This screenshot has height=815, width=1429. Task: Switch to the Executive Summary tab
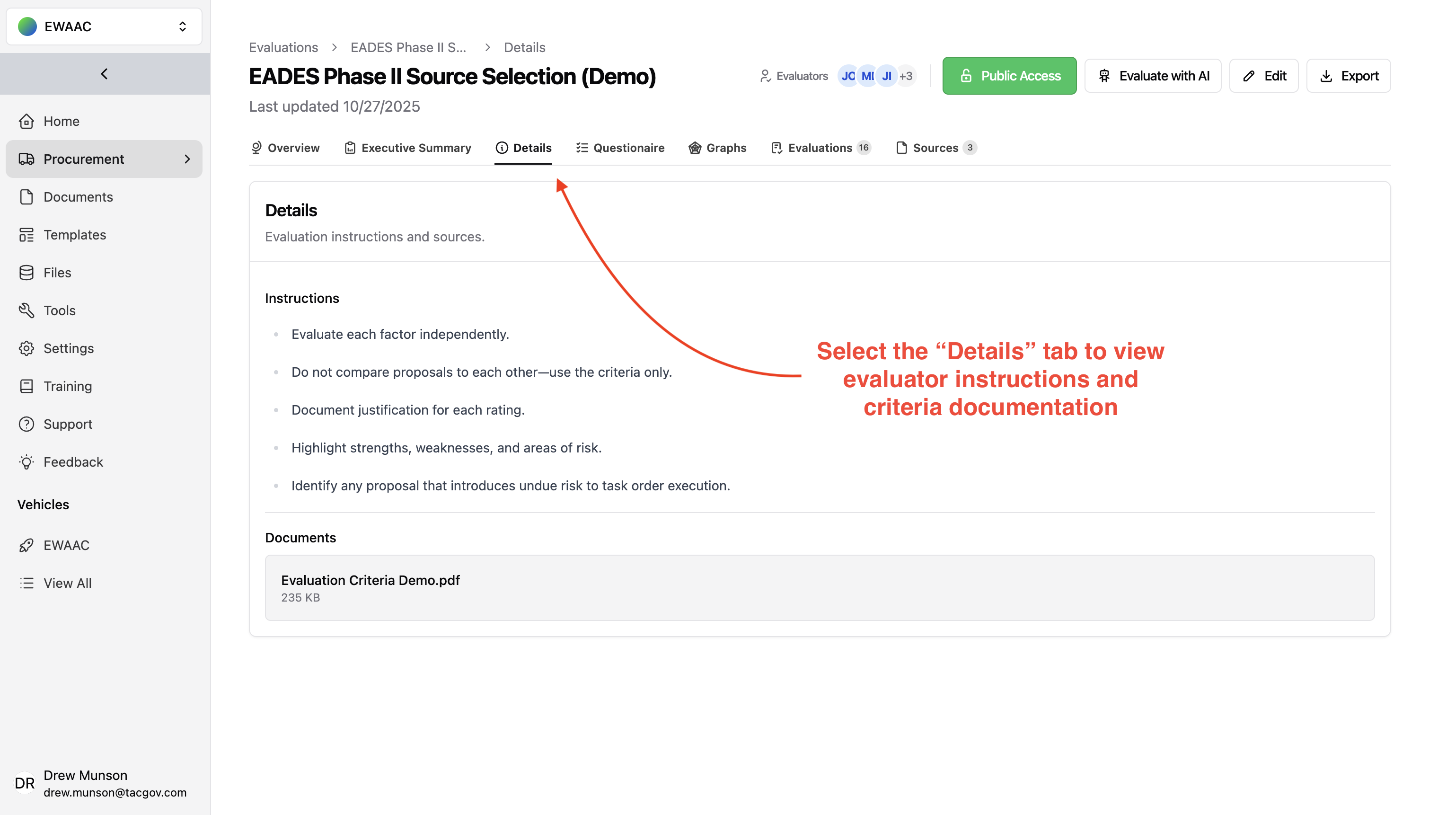click(407, 148)
